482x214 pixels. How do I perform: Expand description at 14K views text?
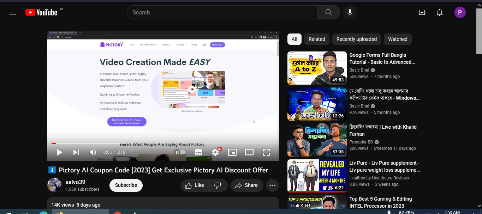coord(76,205)
